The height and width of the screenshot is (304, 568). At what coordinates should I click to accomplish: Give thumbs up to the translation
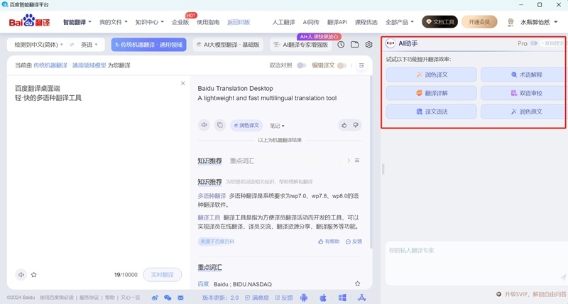click(344, 126)
